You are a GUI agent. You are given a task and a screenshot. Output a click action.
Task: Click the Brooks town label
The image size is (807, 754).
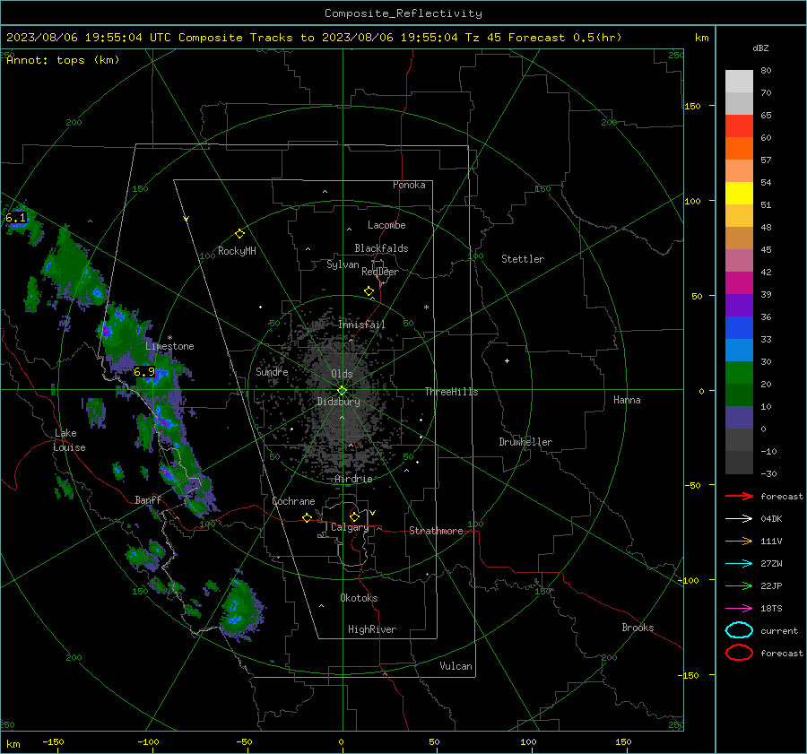click(x=638, y=628)
